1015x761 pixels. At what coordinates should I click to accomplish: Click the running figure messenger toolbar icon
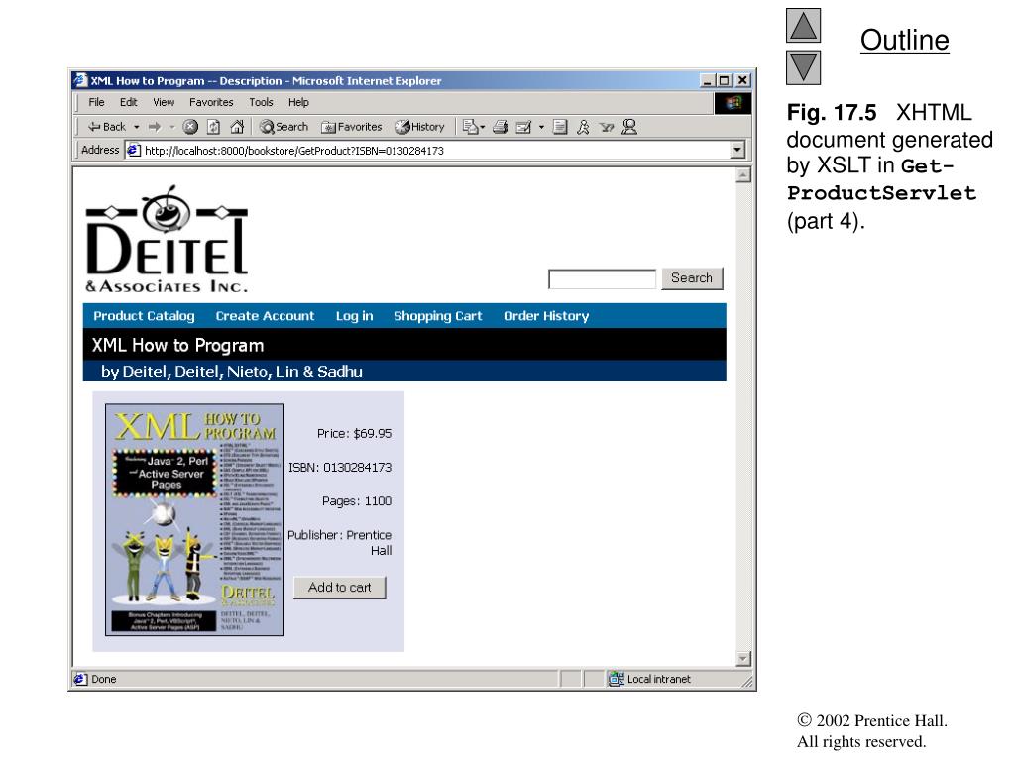(x=583, y=127)
